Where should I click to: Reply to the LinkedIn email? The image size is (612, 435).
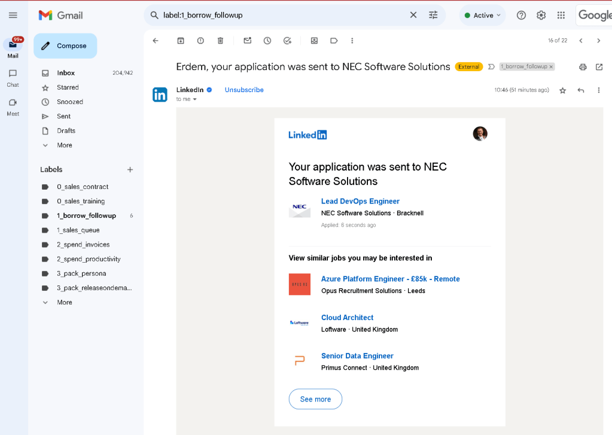[581, 90]
